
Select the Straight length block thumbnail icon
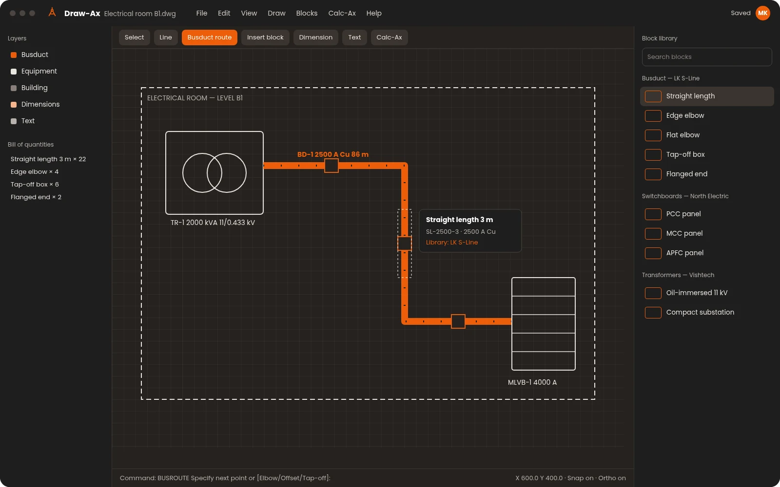point(653,96)
